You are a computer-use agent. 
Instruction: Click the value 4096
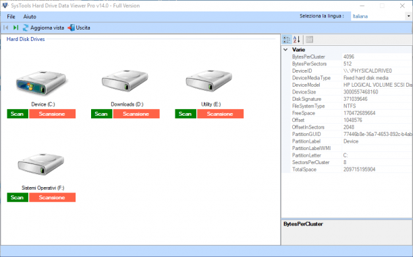[349, 57]
